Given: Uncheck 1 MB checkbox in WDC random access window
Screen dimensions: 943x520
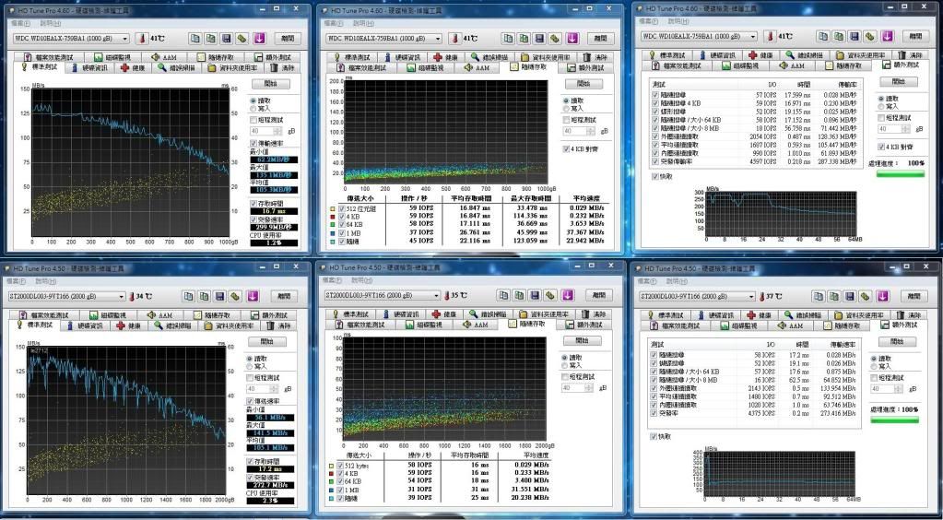Looking at the screenshot, I should pyautogui.click(x=342, y=232).
